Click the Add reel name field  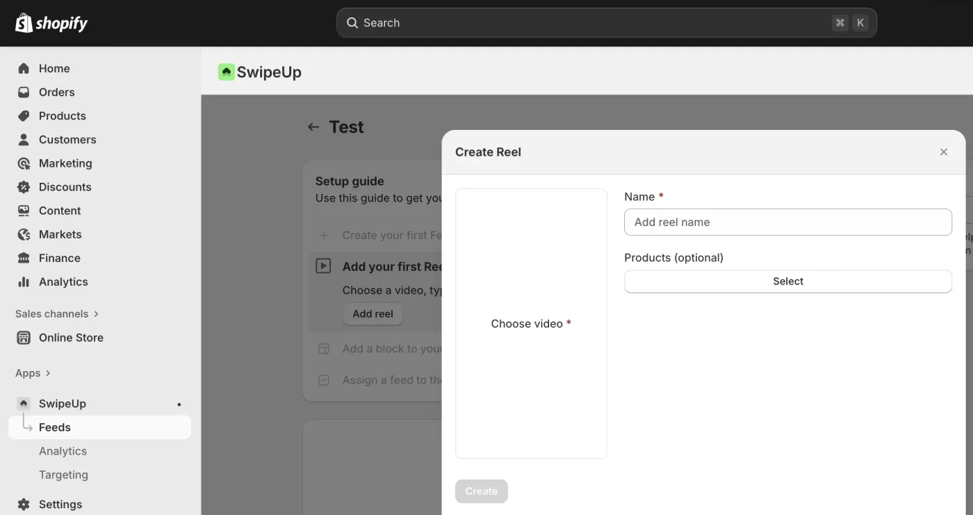click(787, 222)
